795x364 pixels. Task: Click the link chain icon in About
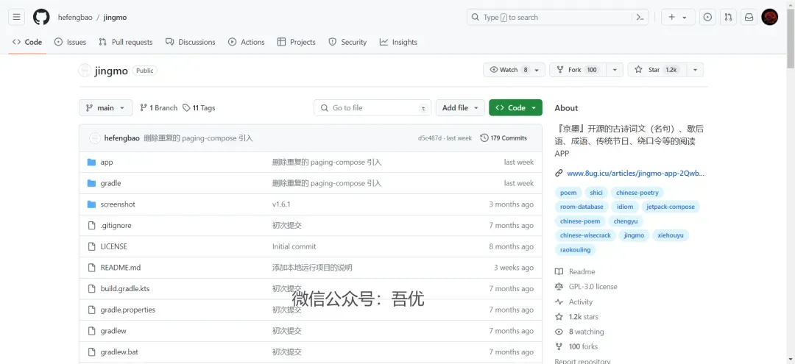(559, 173)
